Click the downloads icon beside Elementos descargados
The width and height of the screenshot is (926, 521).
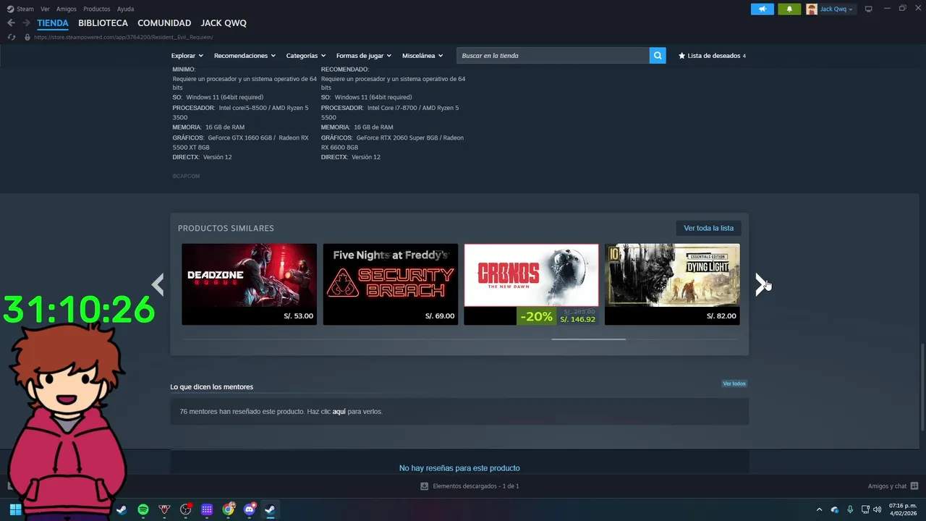click(425, 486)
